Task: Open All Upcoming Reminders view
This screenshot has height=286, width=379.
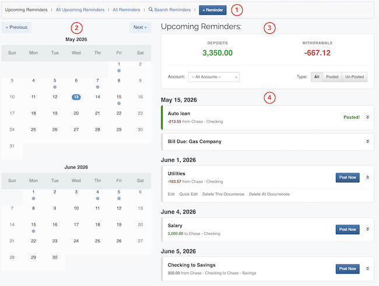Action: click(80, 10)
